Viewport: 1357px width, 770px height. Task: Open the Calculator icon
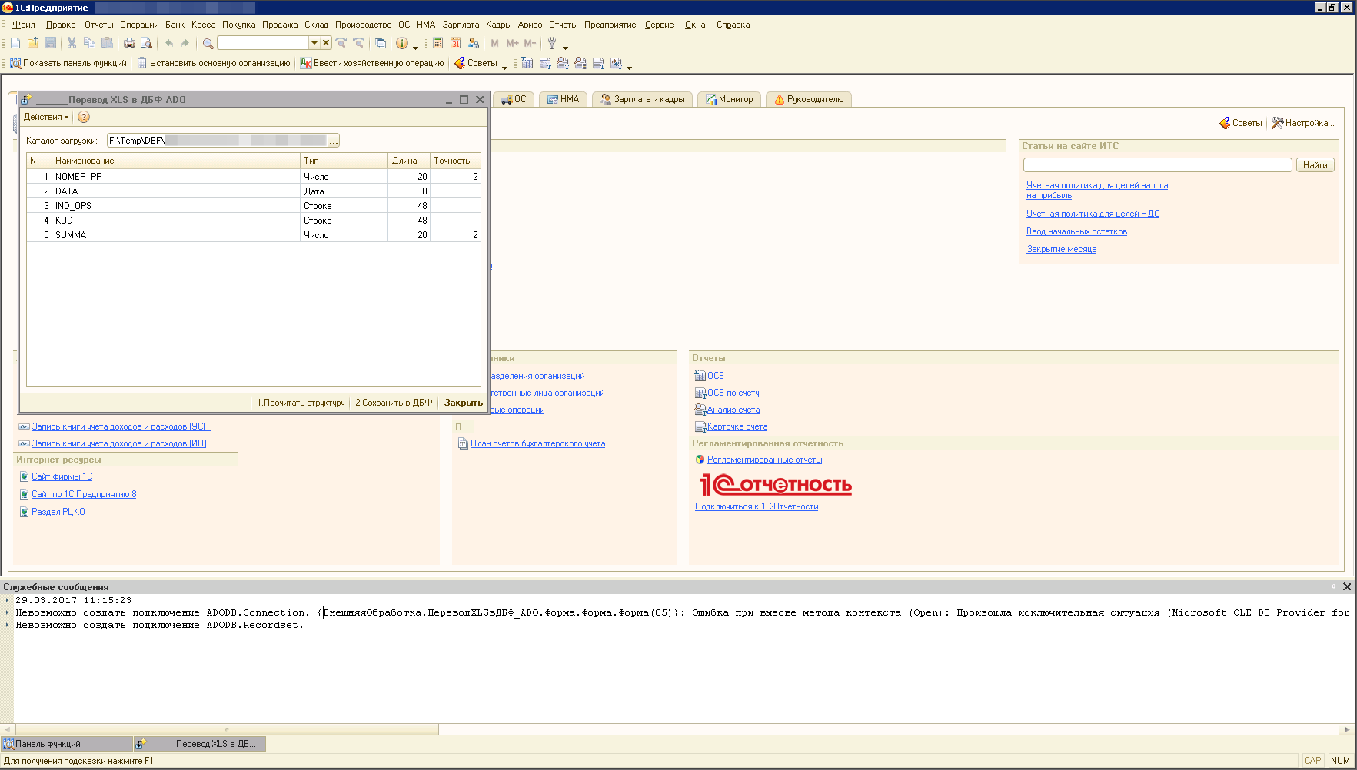[x=438, y=43]
